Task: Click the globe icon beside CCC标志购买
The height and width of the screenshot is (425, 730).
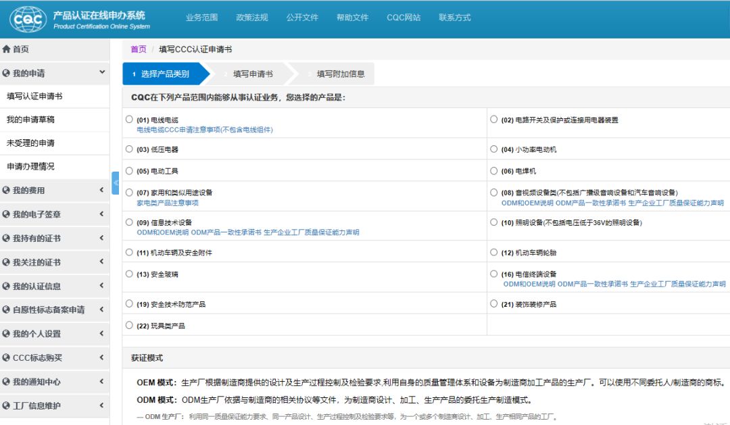Action: (7, 358)
